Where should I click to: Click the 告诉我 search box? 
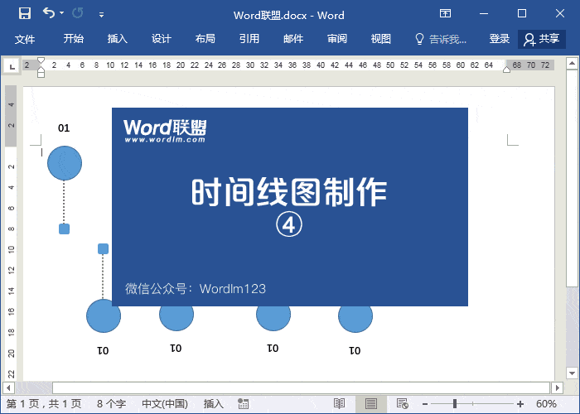coord(447,39)
